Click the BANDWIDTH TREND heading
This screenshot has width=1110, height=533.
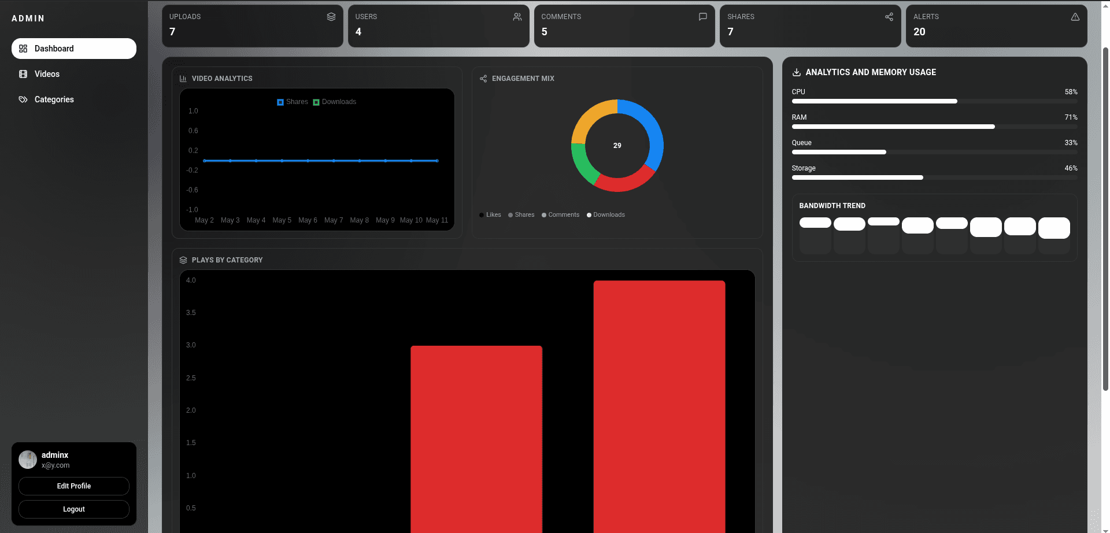(832, 206)
